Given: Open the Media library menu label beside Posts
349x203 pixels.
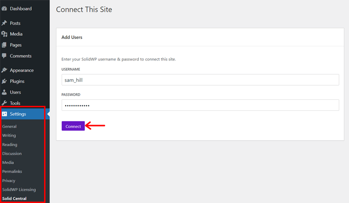Looking at the screenshot, I should 16,34.
